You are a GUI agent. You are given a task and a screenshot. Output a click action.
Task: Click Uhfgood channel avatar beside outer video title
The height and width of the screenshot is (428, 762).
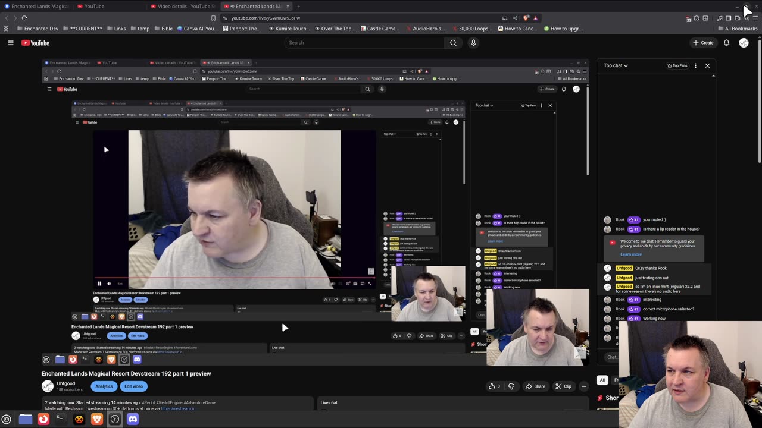click(47, 386)
